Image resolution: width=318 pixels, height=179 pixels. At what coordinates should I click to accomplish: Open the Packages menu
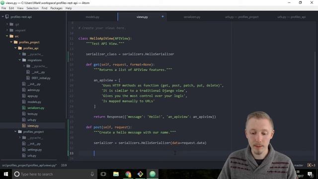coord(56,8)
